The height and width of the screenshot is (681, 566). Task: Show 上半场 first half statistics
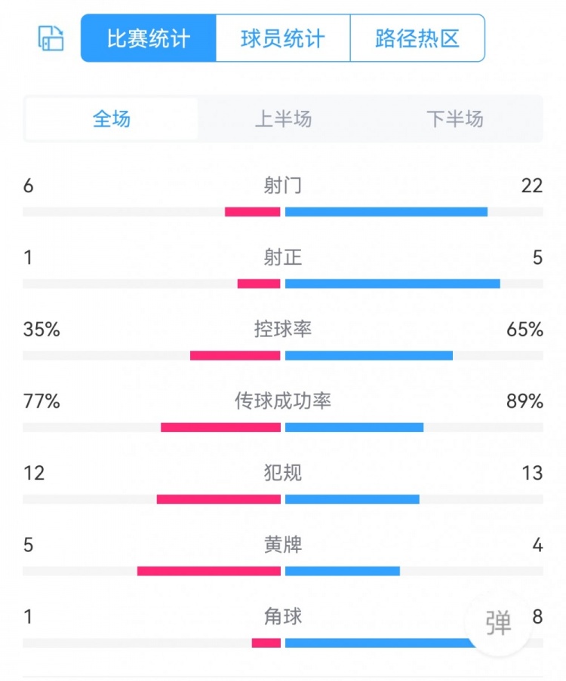pyautogui.click(x=283, y=119)
